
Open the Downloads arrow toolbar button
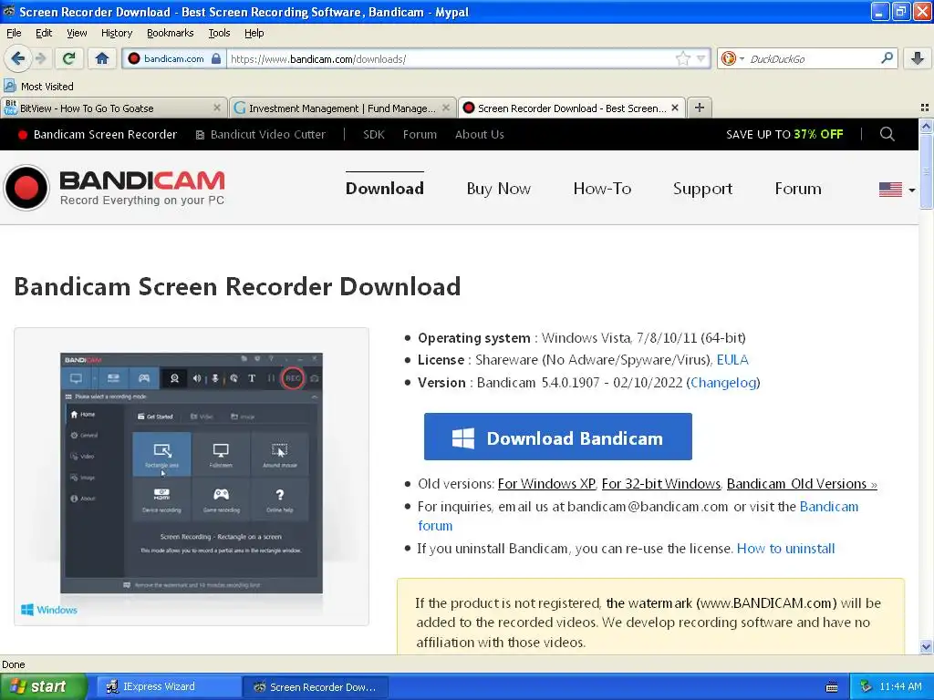(x=918, y=58)
